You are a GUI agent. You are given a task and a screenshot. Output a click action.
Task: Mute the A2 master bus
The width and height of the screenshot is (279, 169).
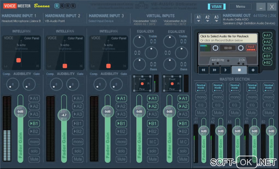pos(218,113)
